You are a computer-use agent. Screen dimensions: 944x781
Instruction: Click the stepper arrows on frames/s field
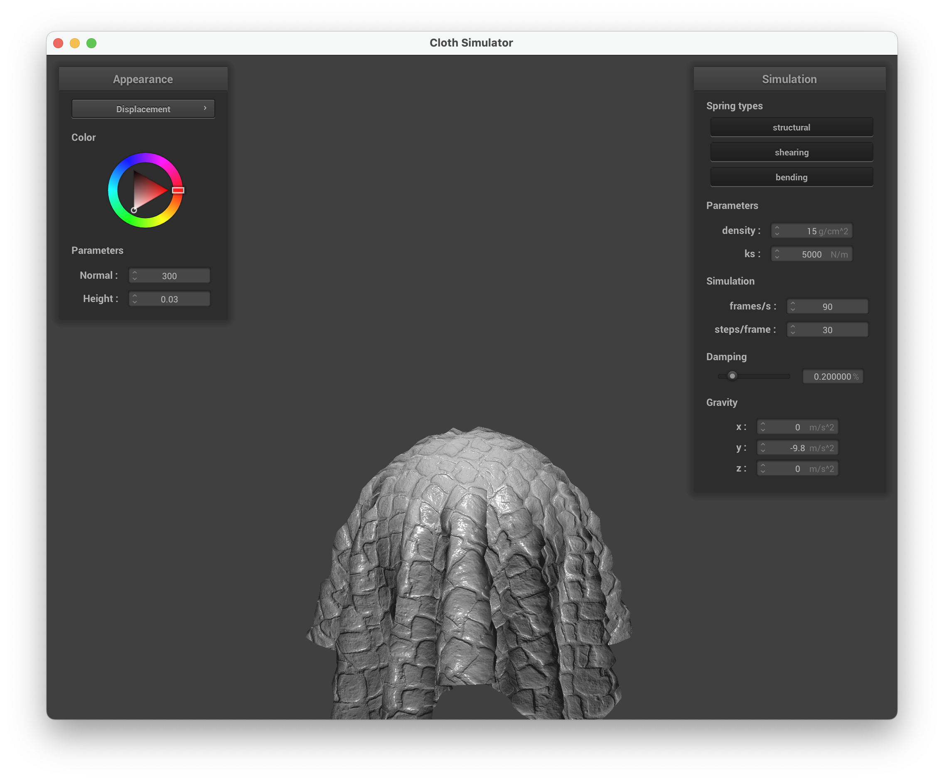click(792, 307)
